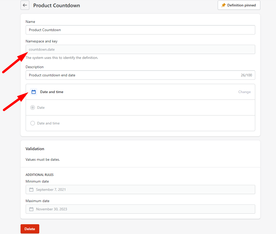Select the Date and time radio option

pos(33,123)
